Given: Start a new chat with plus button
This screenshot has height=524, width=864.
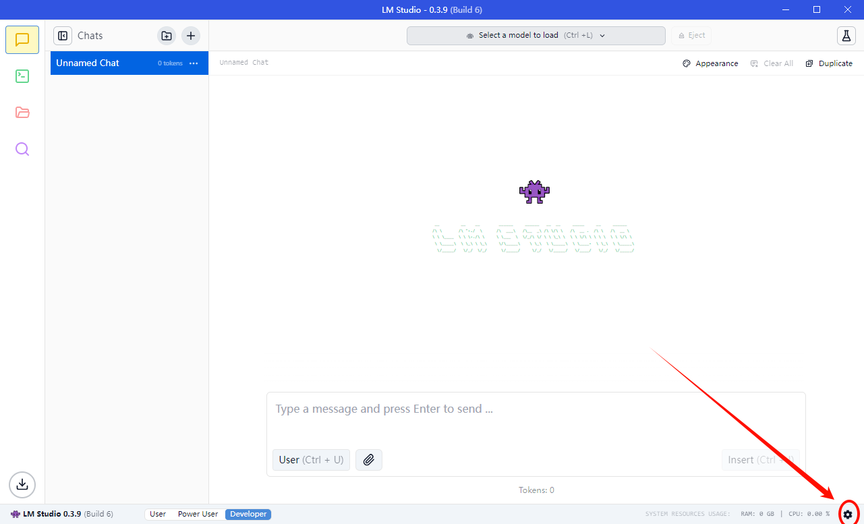Looking at the screenshot, I should pyautogui.click(x=191, y=36).
